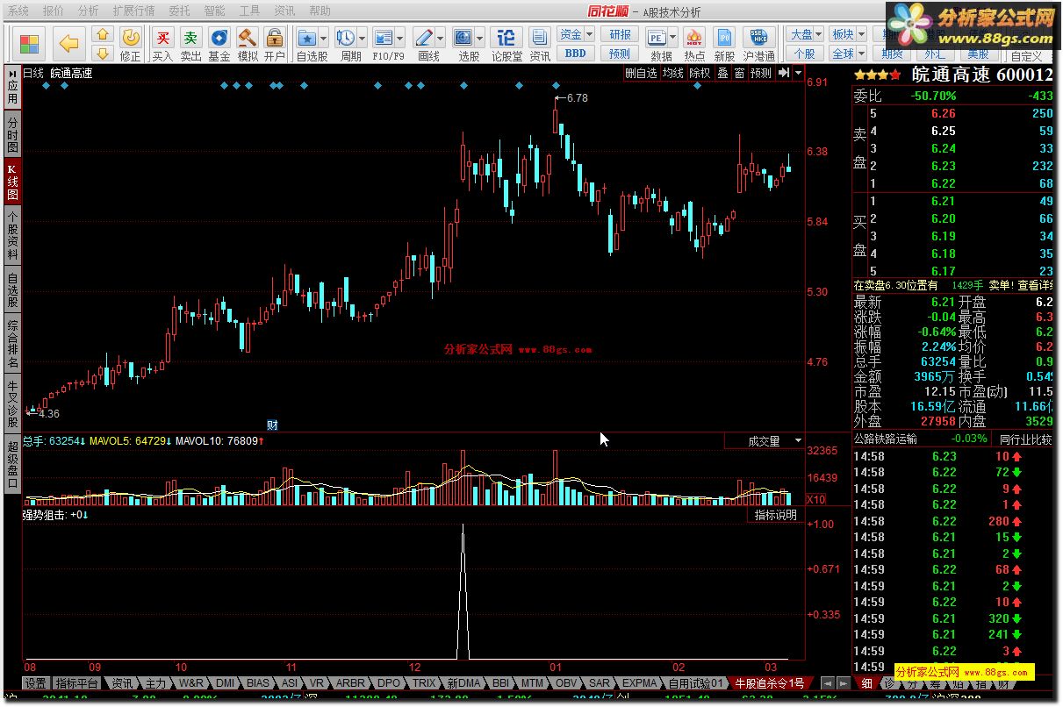Click the 研报 research report button
The width and height of the screenshot is (1063, 707).
pyautogui.click(x=621, y=34)
